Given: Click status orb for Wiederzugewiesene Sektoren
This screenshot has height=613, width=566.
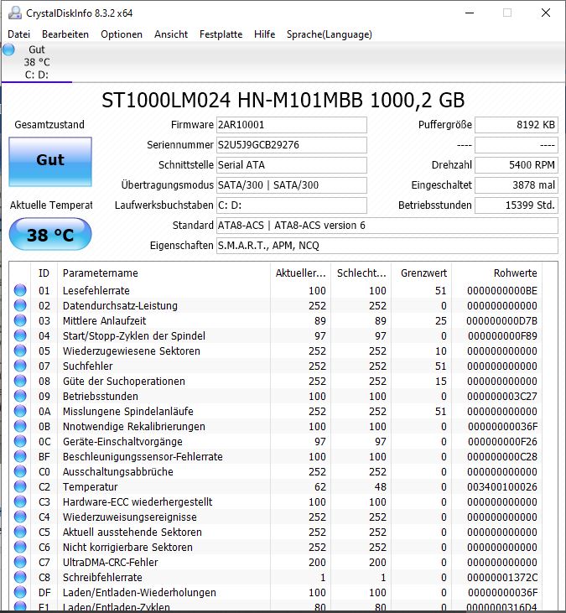Looking at the screenshot, I should coord(20,351).
